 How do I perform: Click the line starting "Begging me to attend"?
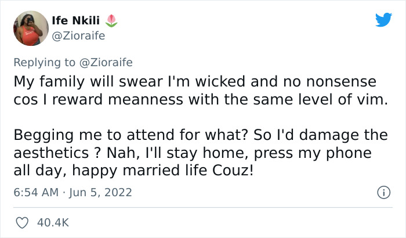pyautogui.click(x=200, y=135)
